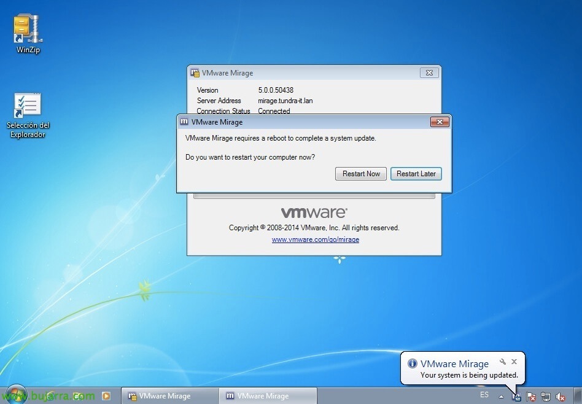
Task: Close the VMware Mirage about window
Action: coord(430,73)
